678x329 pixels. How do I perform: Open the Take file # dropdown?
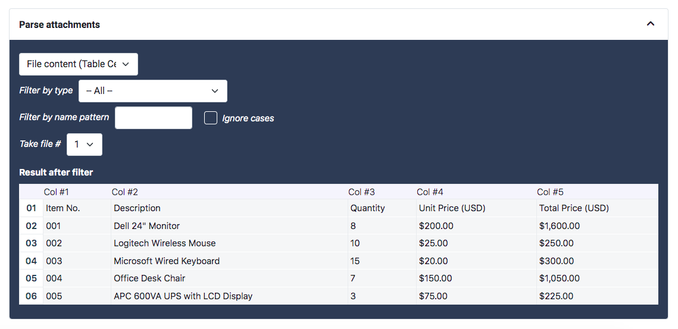[x=85, y=145]
